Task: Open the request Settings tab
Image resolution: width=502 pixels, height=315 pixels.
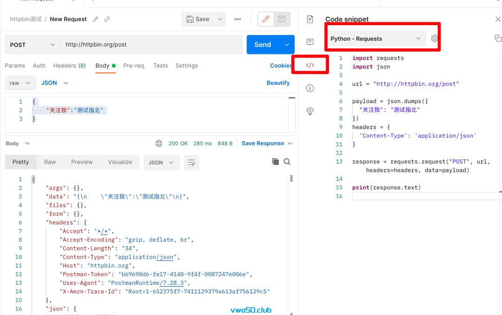Action: (x=187, y=66)
